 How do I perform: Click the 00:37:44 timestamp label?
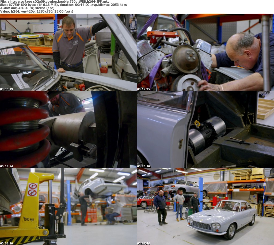tap(143, 243)
